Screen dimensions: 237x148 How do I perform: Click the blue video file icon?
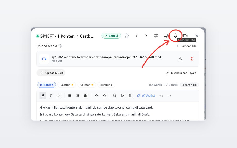click(44, 59)
